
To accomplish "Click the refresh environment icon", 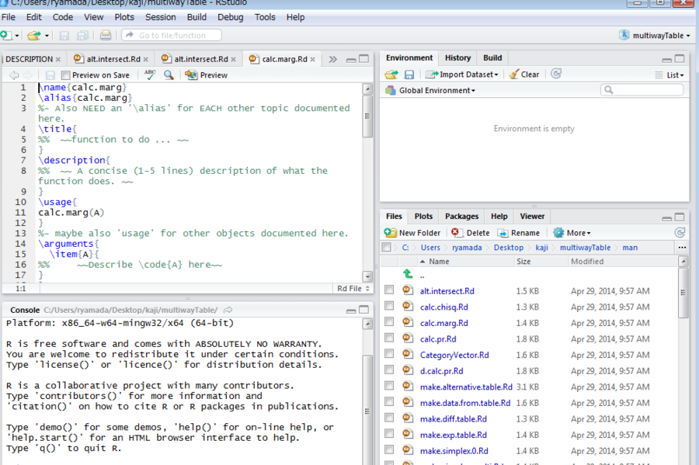I will [556, 74].
